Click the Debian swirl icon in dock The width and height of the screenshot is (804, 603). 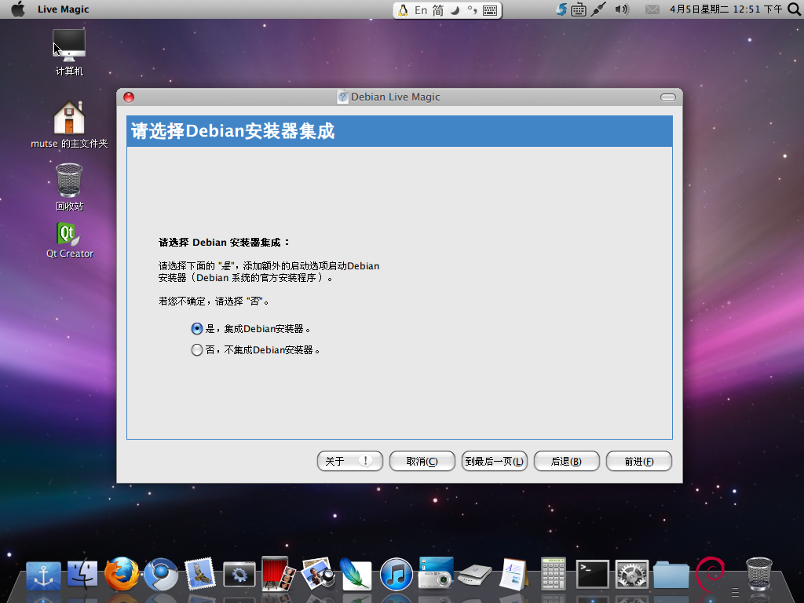click(x=710, y=573)
